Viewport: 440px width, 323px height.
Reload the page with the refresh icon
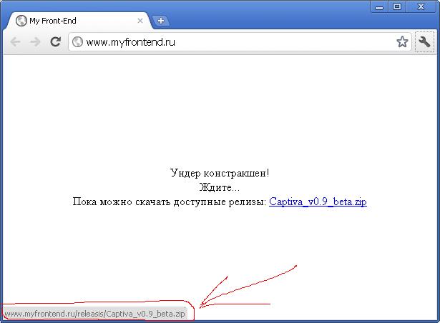point(56,41)
